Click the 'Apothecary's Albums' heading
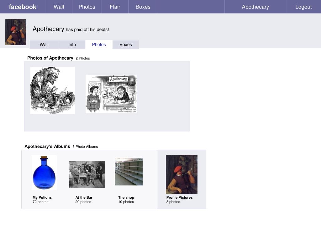Image resolution: width=321 pixels, height=241 pixels. (x=47, y=146)
